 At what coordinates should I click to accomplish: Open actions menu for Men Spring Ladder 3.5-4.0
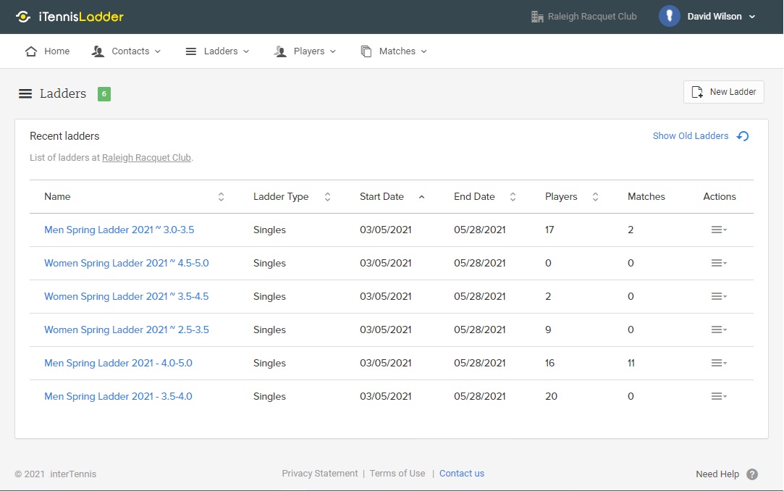click(718, 397)
